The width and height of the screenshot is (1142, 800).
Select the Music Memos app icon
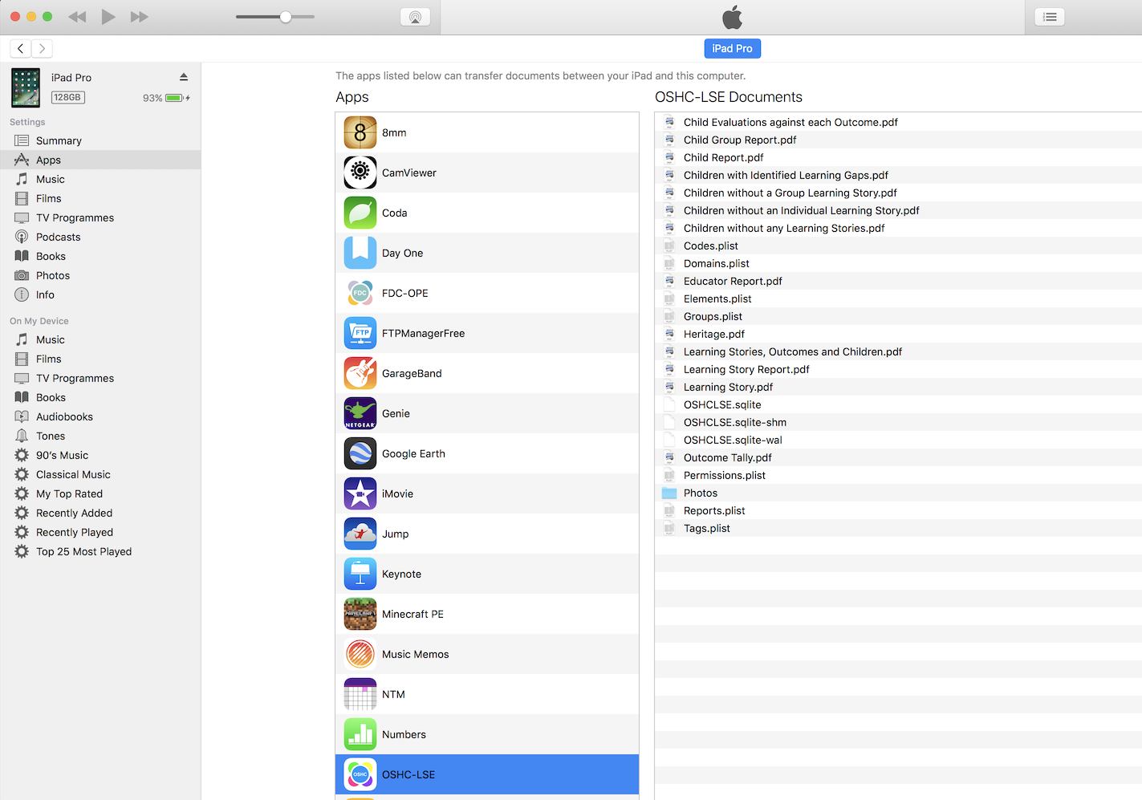pos(360,654)
